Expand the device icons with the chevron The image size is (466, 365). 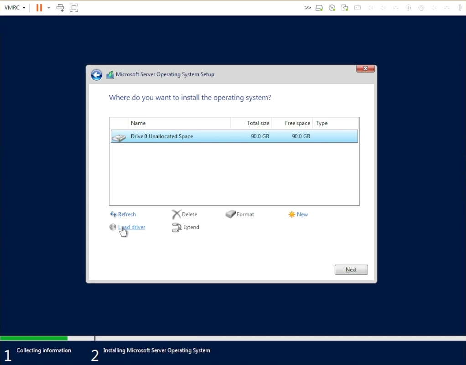307,7
